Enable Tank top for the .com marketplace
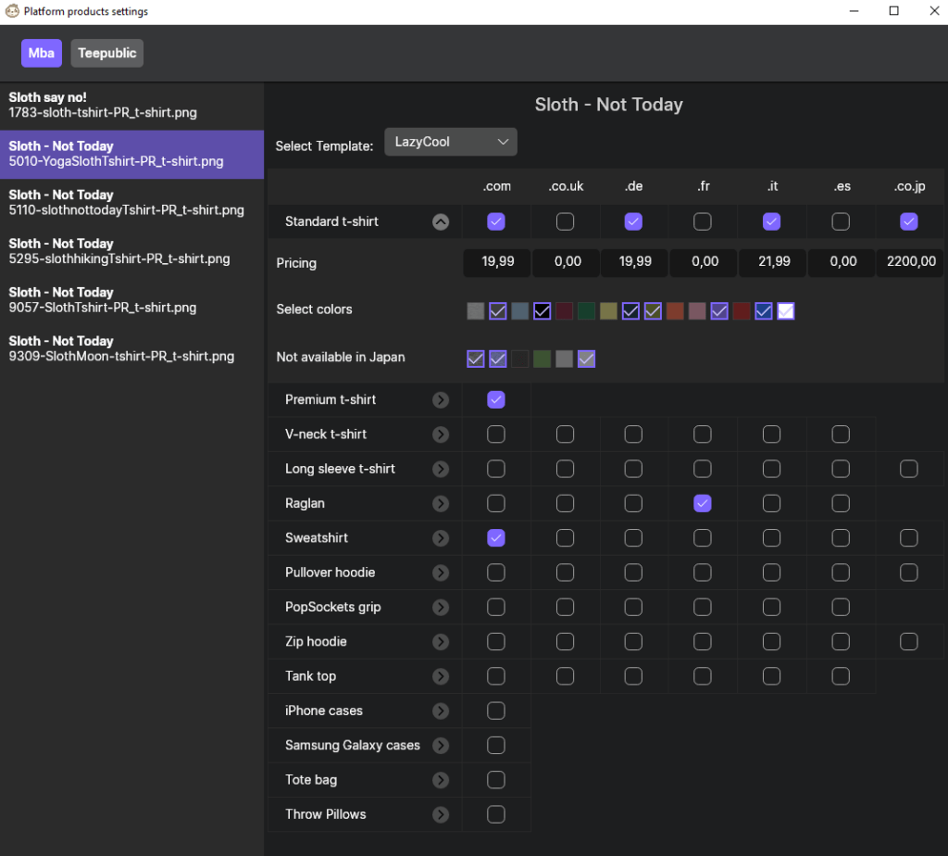 coord(496,675)
